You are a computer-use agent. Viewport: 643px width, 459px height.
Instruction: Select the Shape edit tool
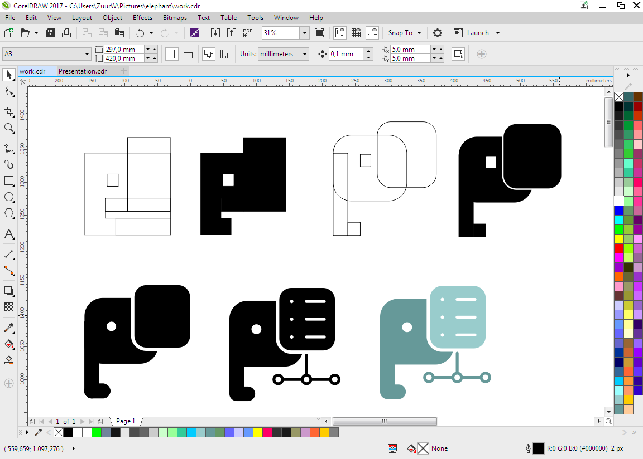point(9,92)
